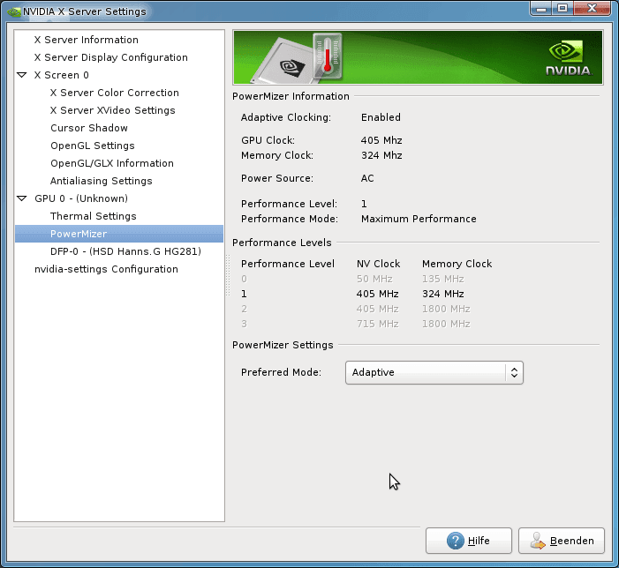Open Thermal Settings page
619x568 pixels.
coord(94,216)
